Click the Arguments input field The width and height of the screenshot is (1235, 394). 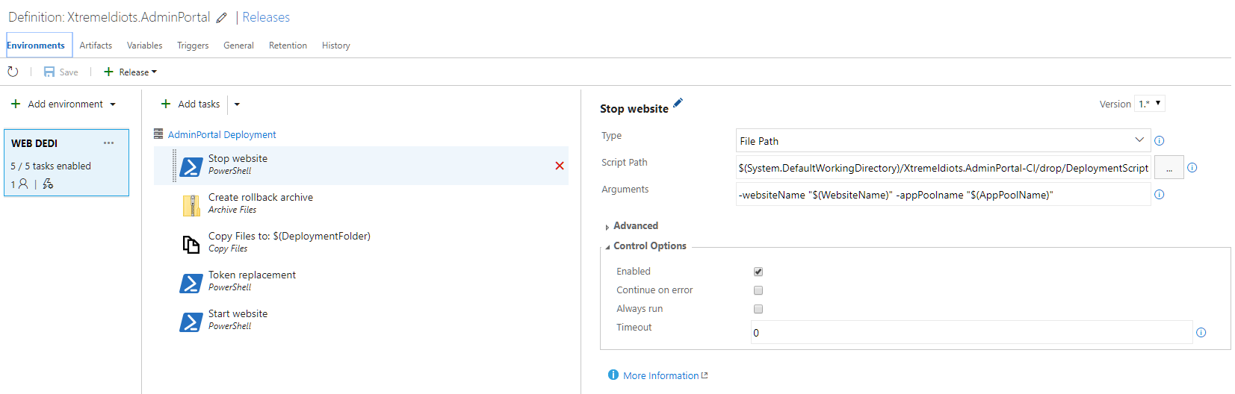point(943,195)
